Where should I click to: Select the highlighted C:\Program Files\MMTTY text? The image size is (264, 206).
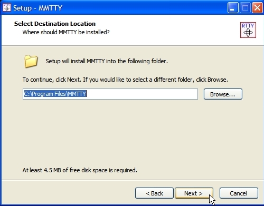(x=55, y=94)
